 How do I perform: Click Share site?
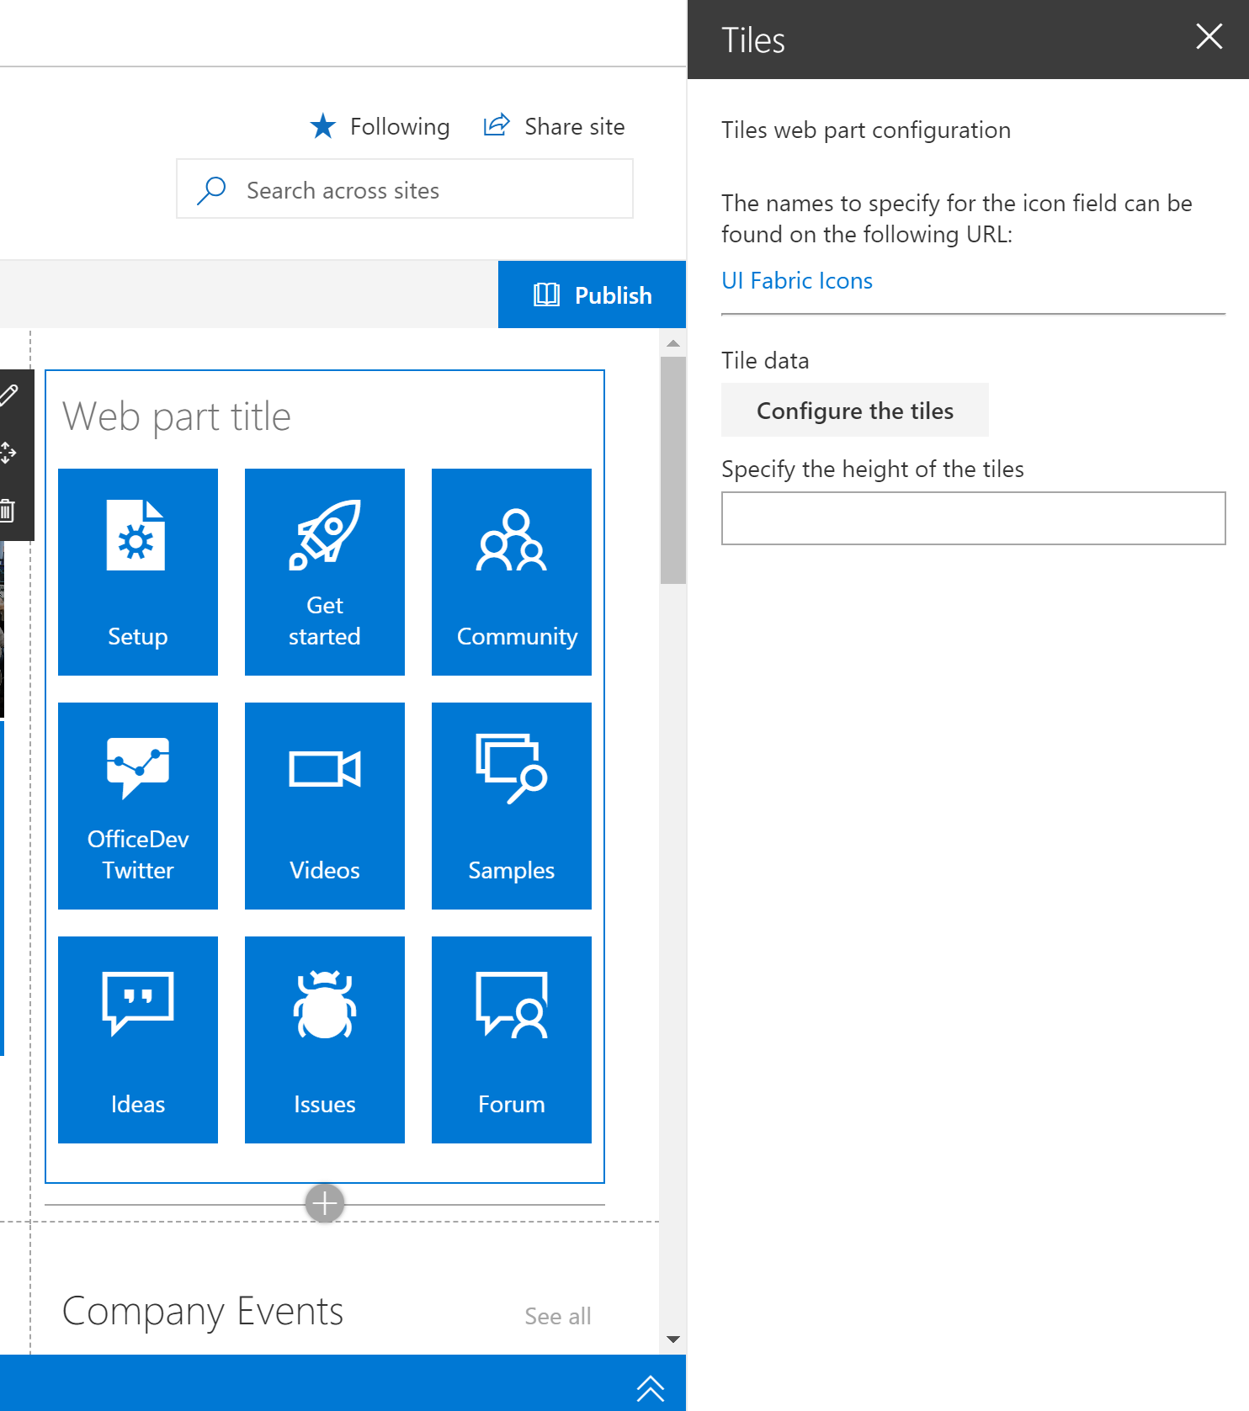pos(555,126)
